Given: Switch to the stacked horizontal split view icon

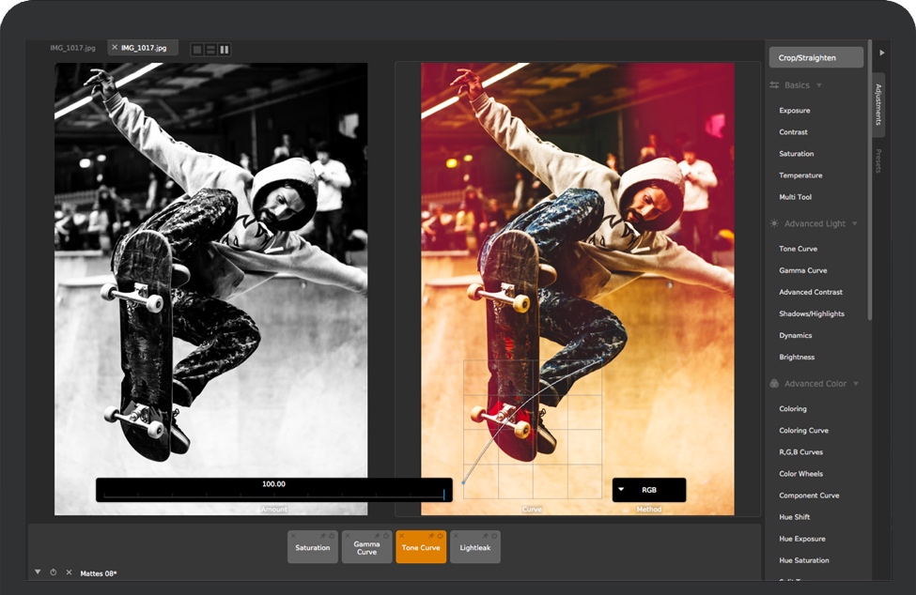Looking at the screenshot, I should click(210, 49).
